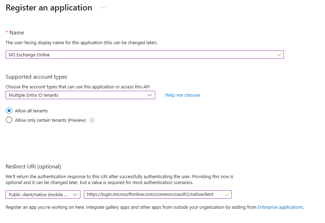
Task: Open the Public client/native platform dropdown
Action: (x=43, y=194)
